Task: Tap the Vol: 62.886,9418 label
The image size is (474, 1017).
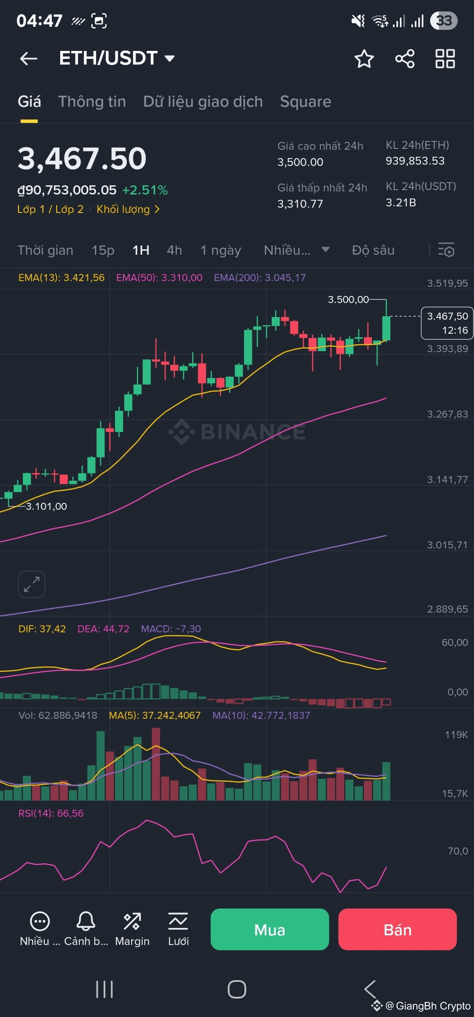Action: (58, 715)
